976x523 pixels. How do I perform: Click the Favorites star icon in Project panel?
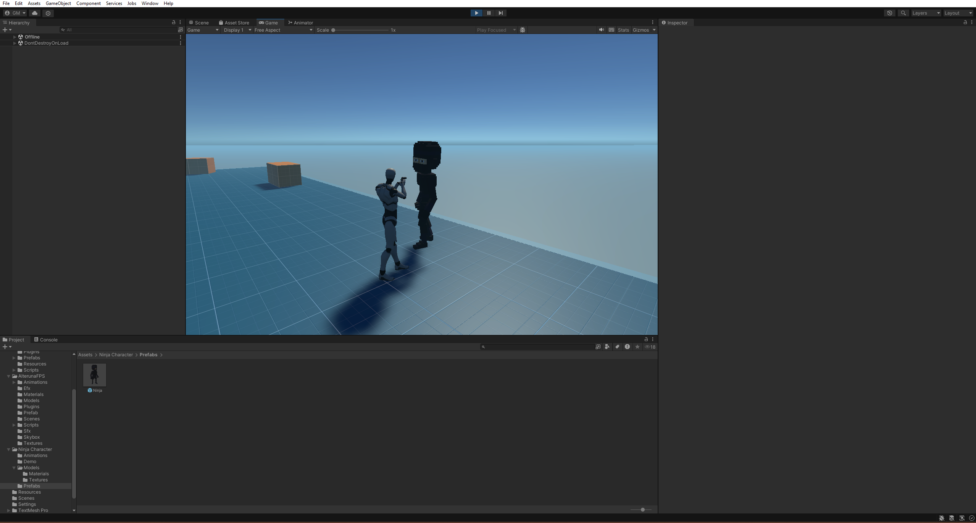(x=637, y=347)
